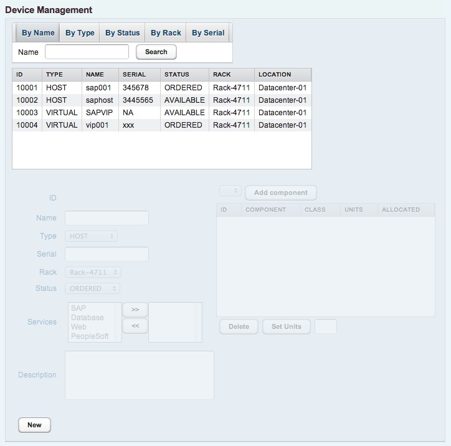Open the By Status tab
Screen dimensions: 451x446
point(122,33)
